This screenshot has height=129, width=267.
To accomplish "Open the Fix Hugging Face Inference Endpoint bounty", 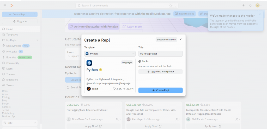I will [x=87, y=110].
